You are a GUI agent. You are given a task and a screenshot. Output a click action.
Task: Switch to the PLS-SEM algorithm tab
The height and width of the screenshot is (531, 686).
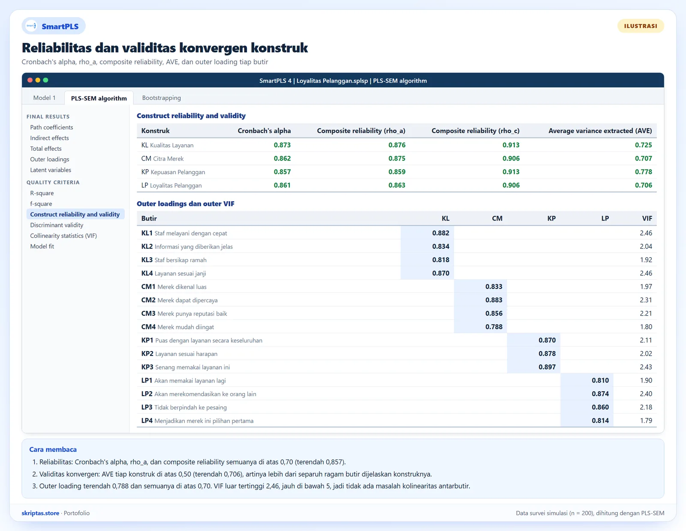99,98
